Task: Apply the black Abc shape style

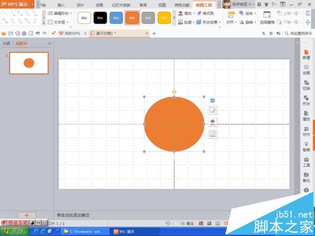Action: pyautogui.click(x=100, y=18)
